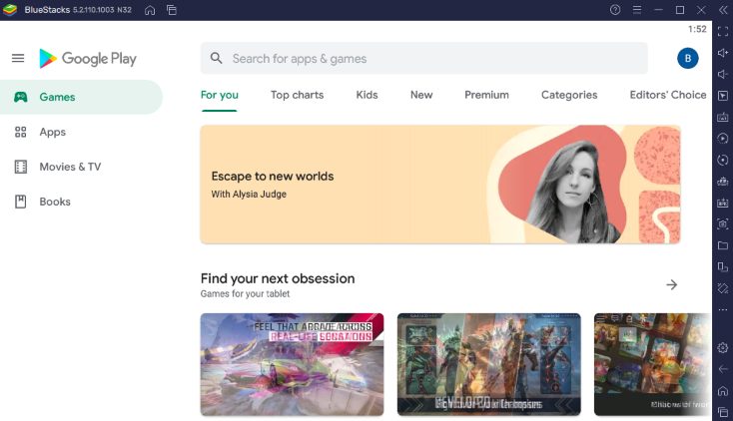Focus the Search for apps & games field
The image size is (733, 421).
pos(424,59)
